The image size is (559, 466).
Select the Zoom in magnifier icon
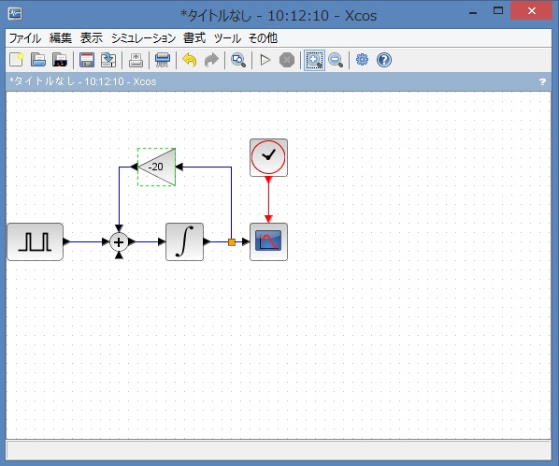314,60
